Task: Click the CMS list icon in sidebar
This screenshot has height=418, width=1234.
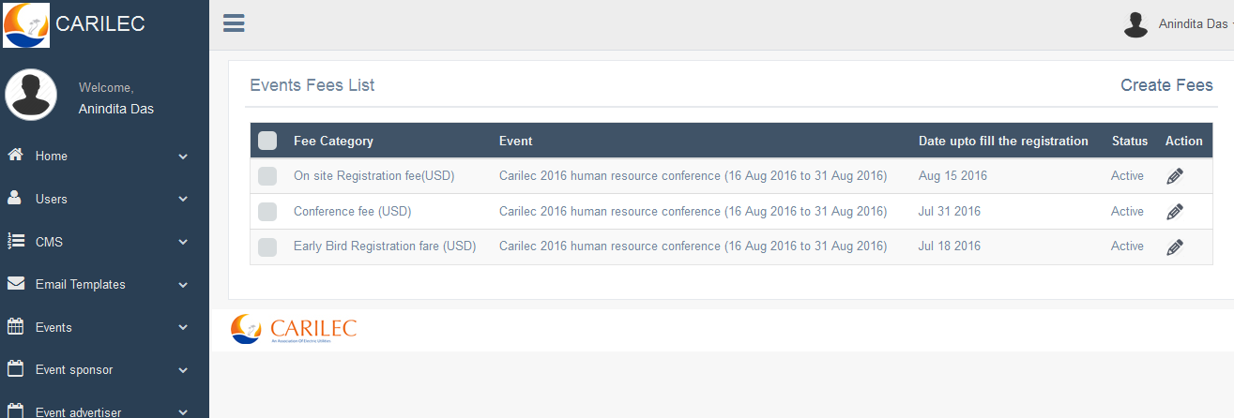Action: 15,241
